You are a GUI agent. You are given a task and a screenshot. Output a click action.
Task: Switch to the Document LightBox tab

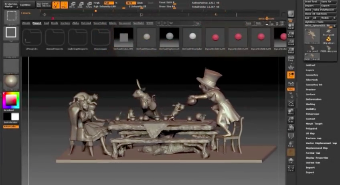coord(125,23)
